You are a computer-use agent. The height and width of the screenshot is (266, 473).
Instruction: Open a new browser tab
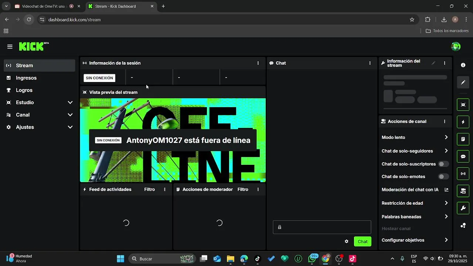pos(163,6)
